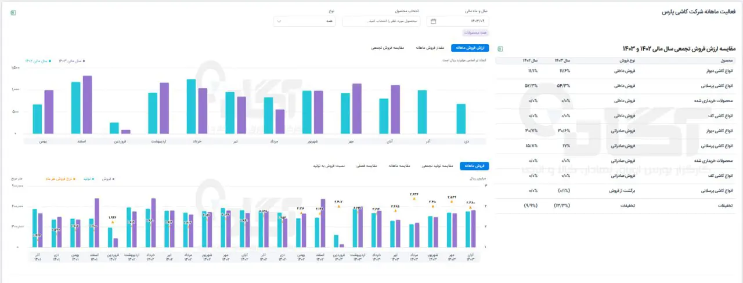The height and width of the screenshot is (283, 743).
Task: Click the date field showing ۱۴۰۳/۰۹
Action: click(458, 21)
